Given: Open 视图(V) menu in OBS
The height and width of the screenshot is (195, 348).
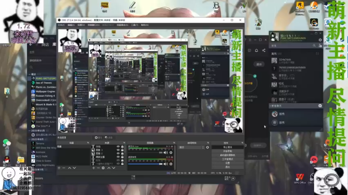Looking at the screenshot, I should [x=81, y=25].
